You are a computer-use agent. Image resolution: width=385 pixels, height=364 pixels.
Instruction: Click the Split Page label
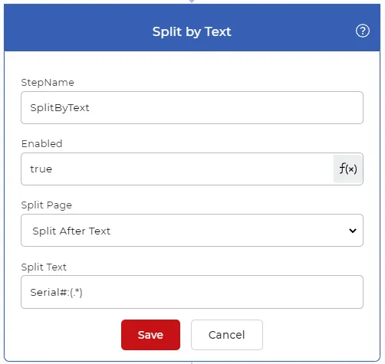[47, 205]
